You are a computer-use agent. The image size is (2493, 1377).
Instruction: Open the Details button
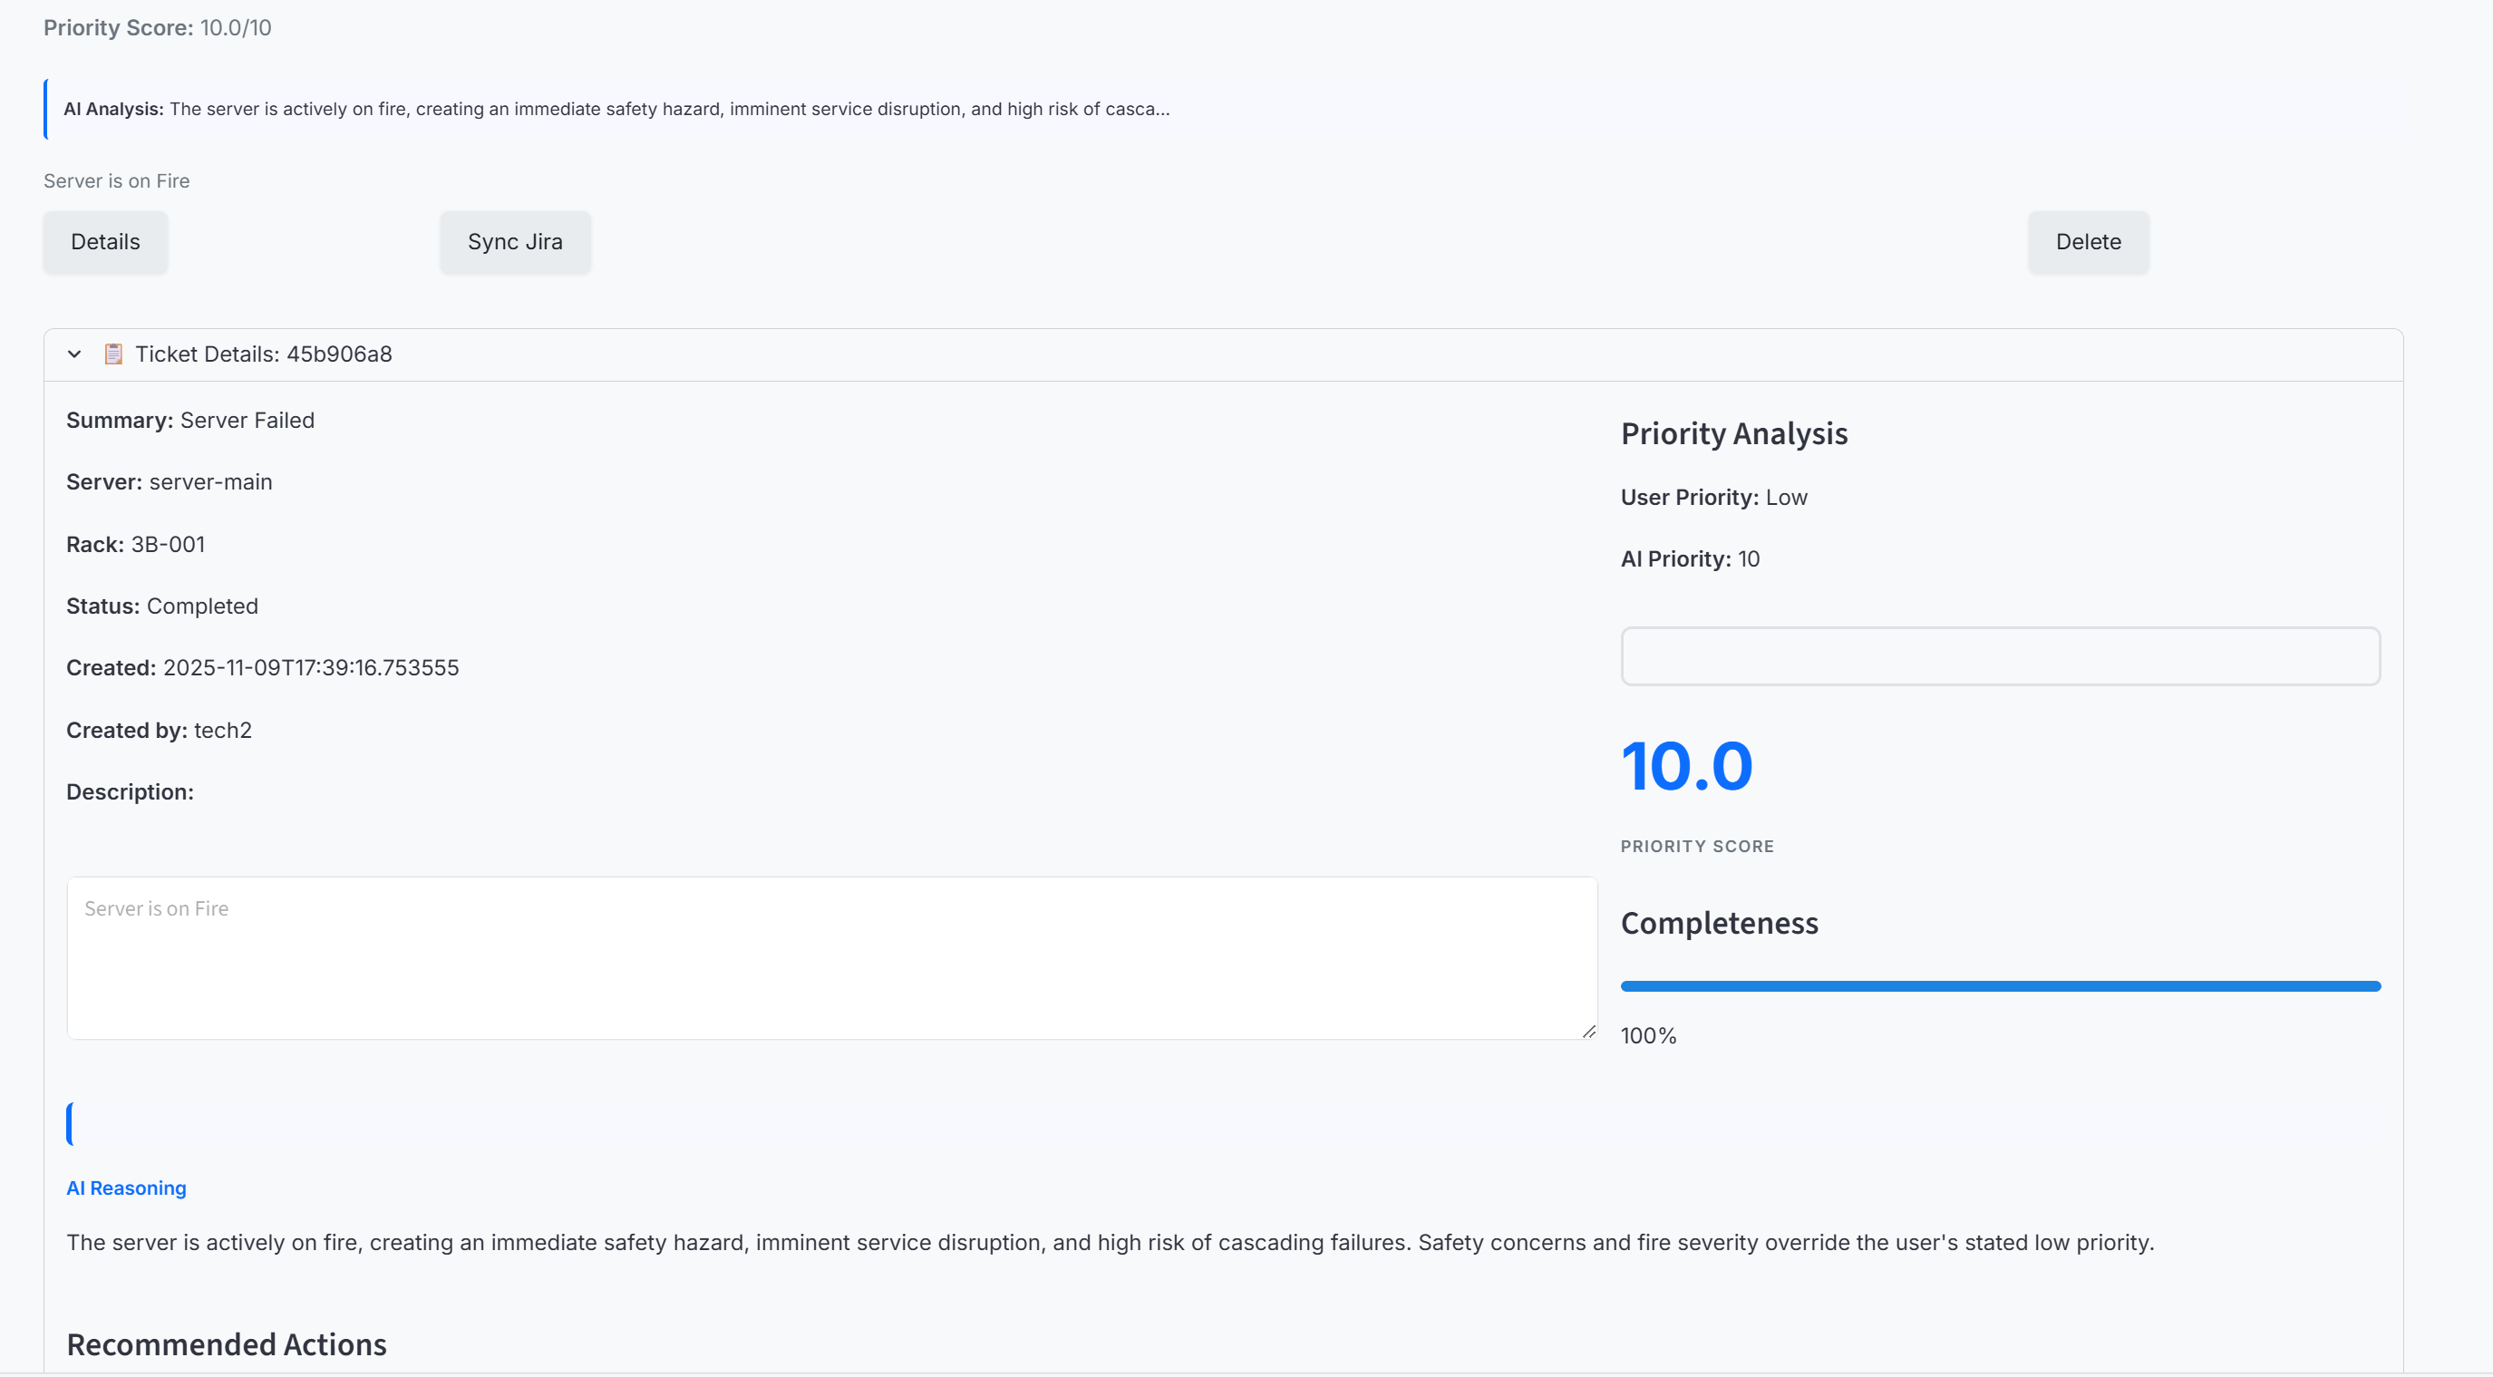pos(105,242)
